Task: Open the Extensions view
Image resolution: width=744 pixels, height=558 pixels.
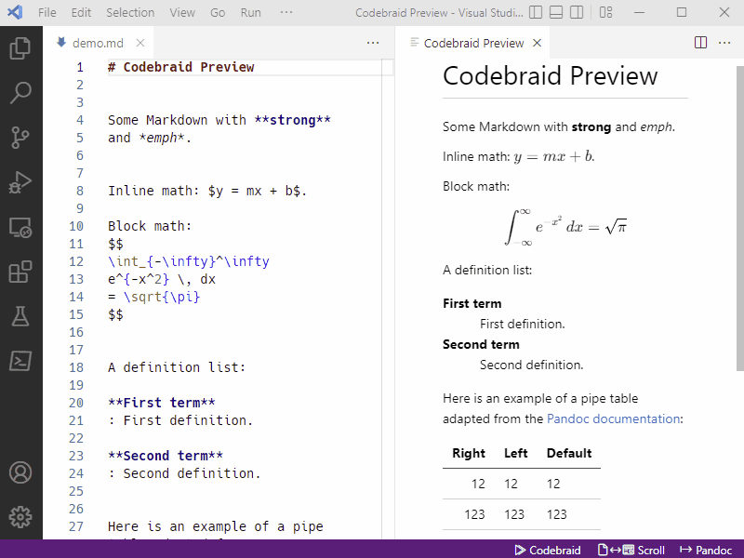Action: point(20,272)
